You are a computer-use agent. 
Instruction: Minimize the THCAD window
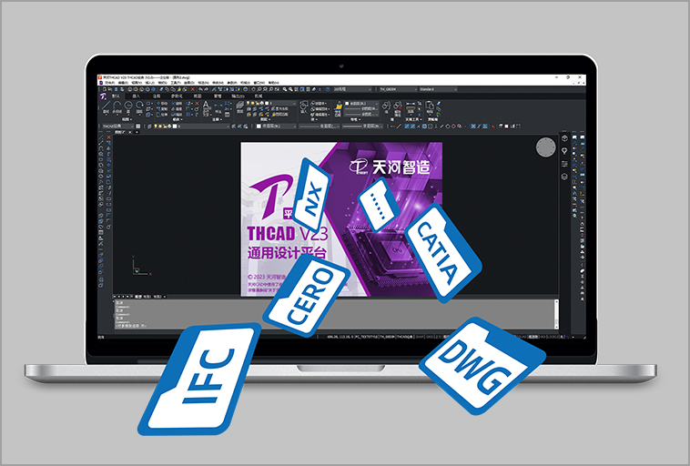(556, 77)
